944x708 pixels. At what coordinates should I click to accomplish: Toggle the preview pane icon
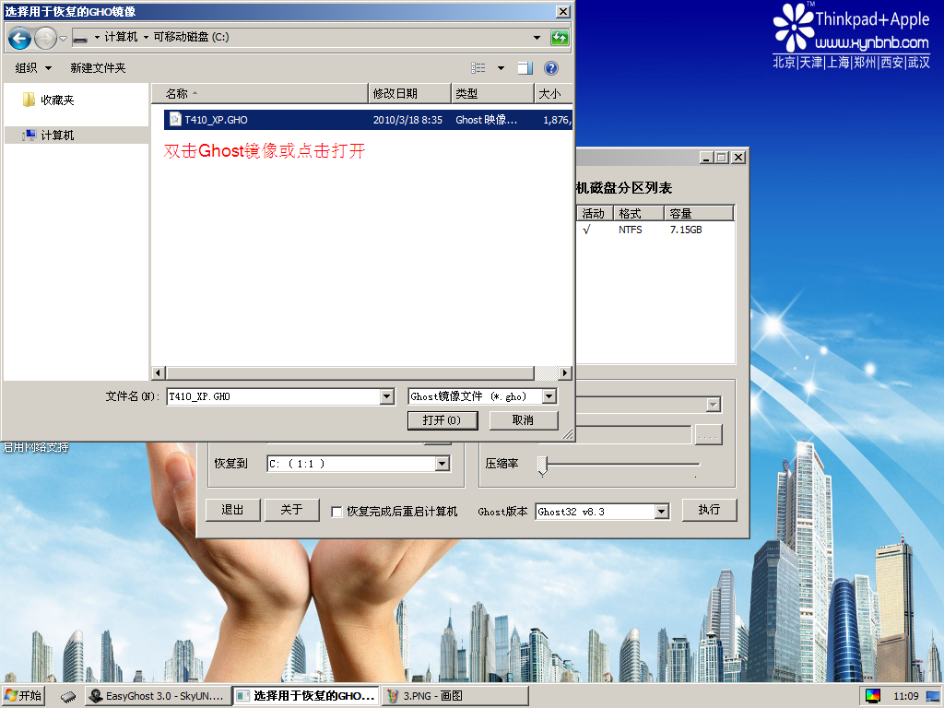tap(525, 68)
